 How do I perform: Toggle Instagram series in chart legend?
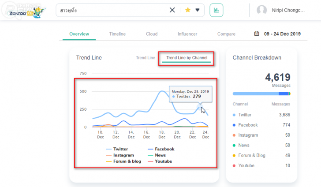click(x=123, y=155)
